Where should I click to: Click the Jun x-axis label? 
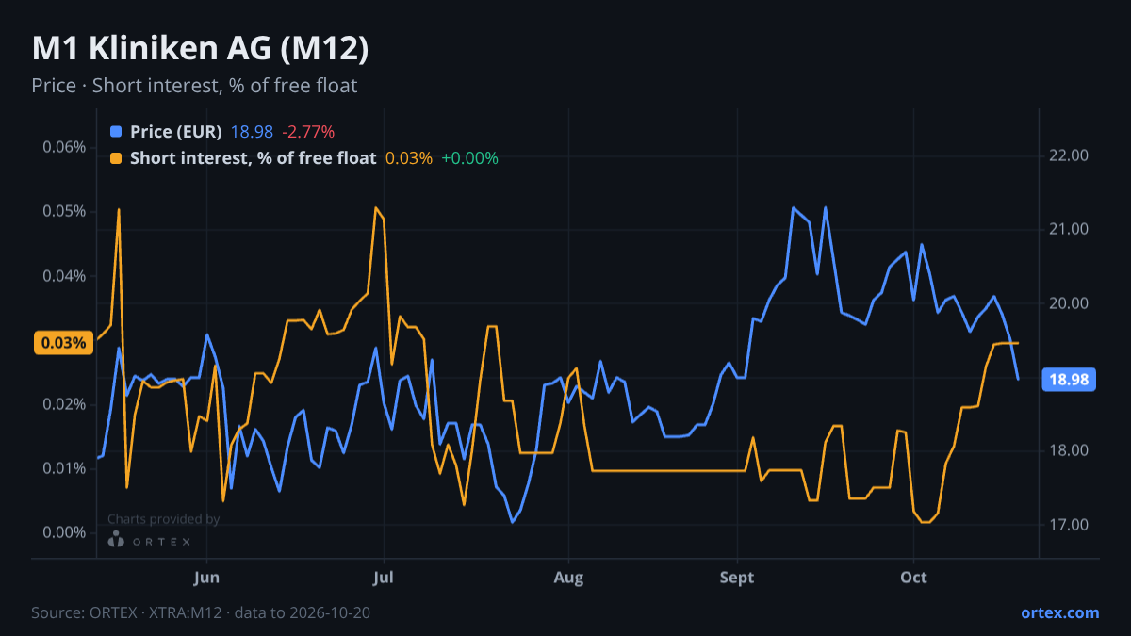206,578
